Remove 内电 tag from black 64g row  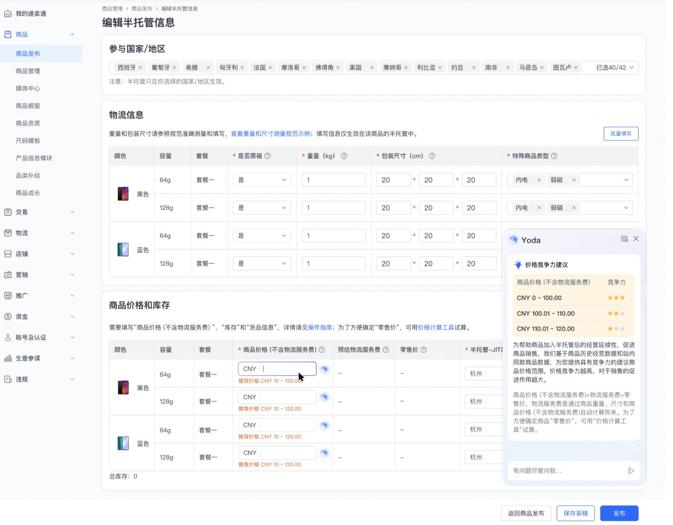[539, 180]
